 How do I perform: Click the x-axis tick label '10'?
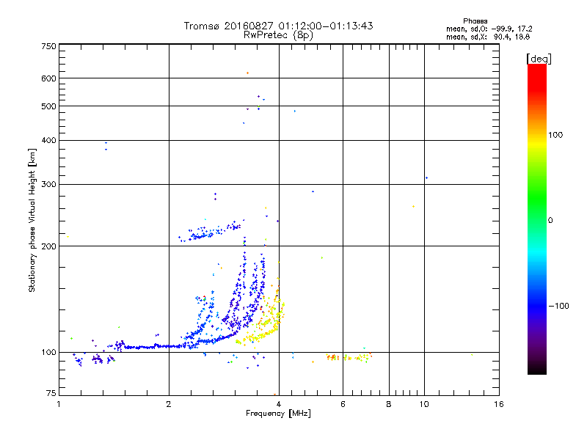click(x=424, y=404)
